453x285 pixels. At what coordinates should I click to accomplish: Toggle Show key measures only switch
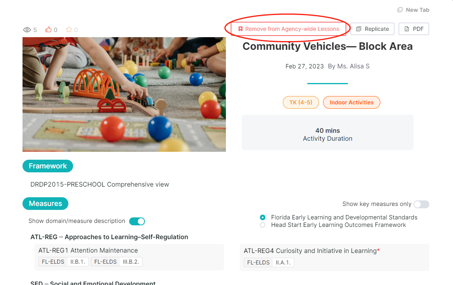point(421,204)
